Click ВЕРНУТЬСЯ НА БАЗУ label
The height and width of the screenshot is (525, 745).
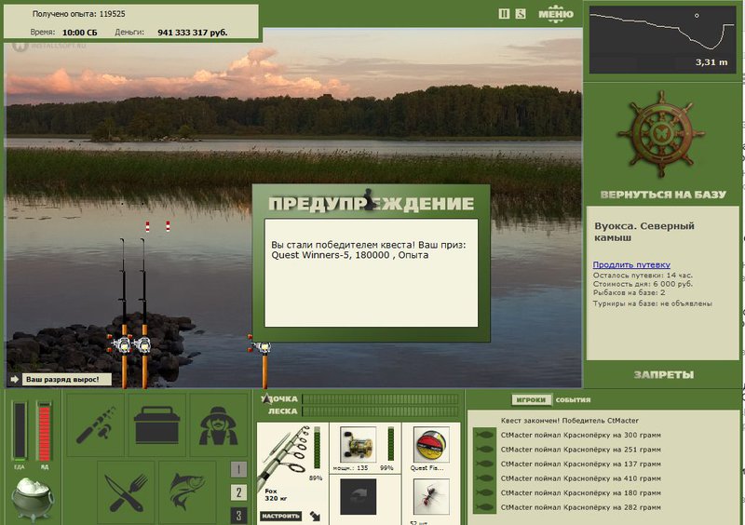tap(663, 195)
